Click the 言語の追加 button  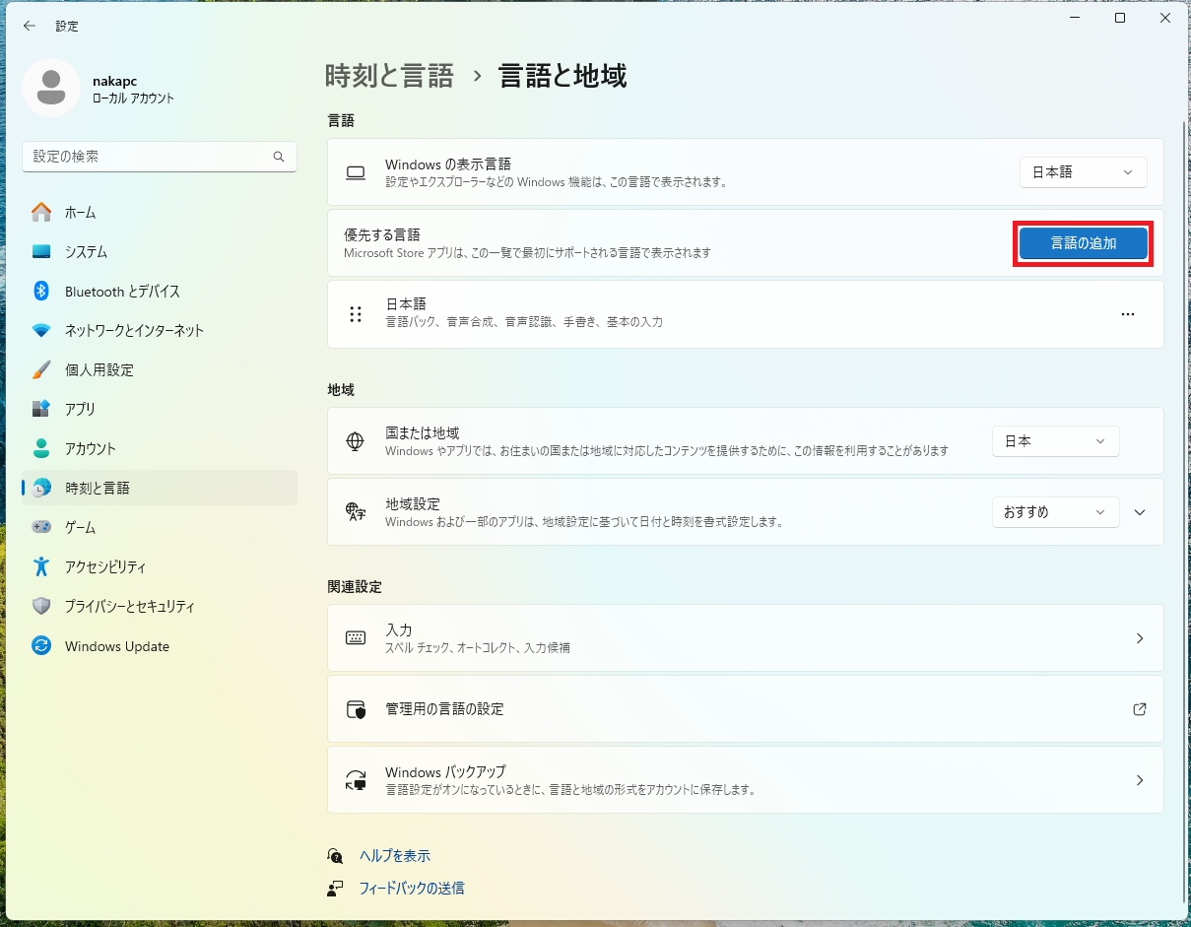click(1083, 243)
